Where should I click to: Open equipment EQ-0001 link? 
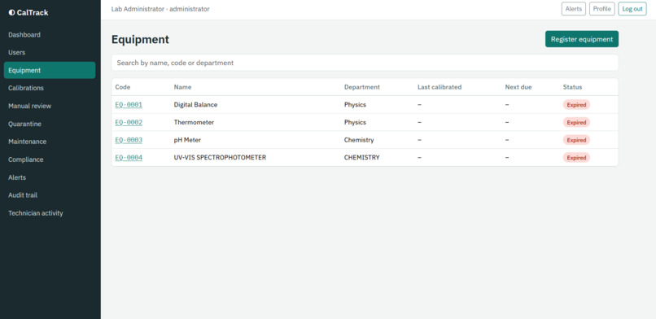[x=129, y=104]
